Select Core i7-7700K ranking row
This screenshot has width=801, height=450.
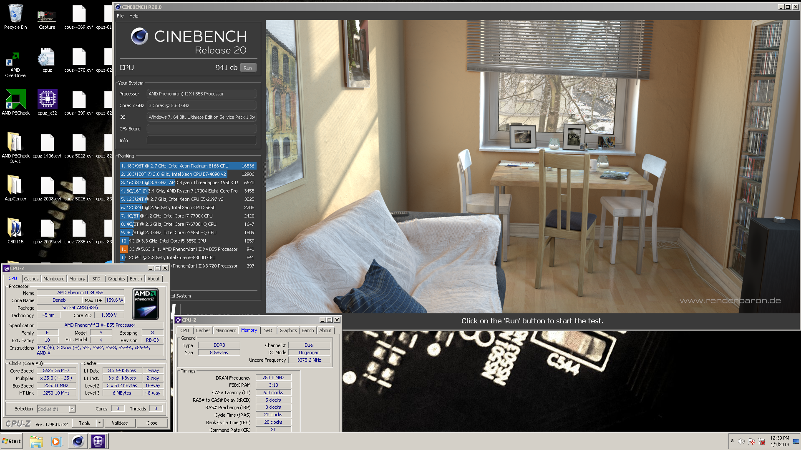[x=188, y=216]
